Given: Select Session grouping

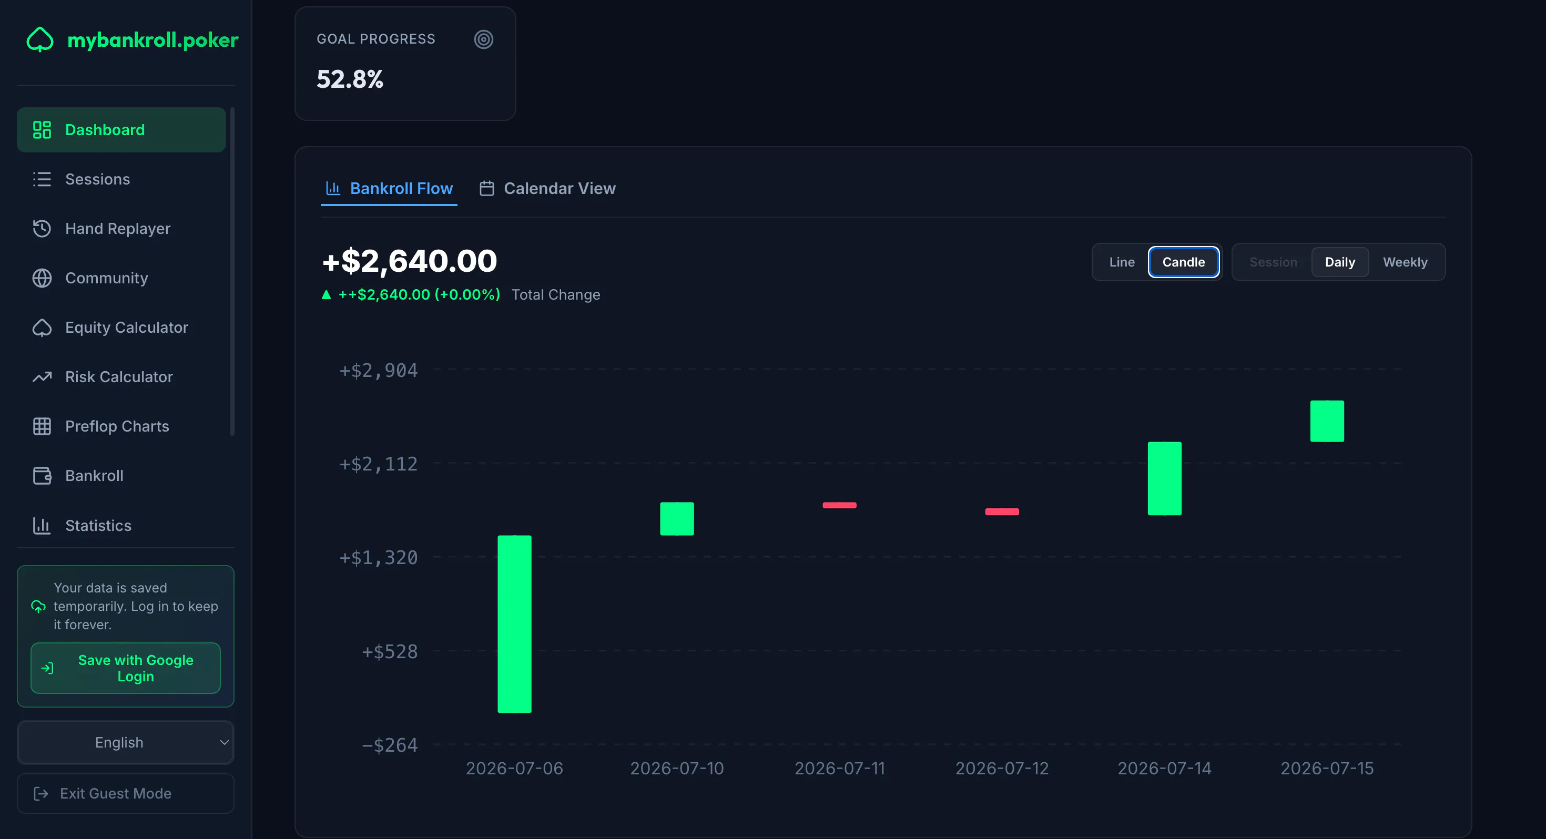Looking at the screenshot, I should click(1273, 262).
